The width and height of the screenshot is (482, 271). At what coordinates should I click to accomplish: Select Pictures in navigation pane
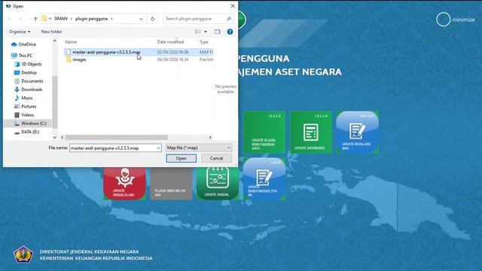pos(25,106)
